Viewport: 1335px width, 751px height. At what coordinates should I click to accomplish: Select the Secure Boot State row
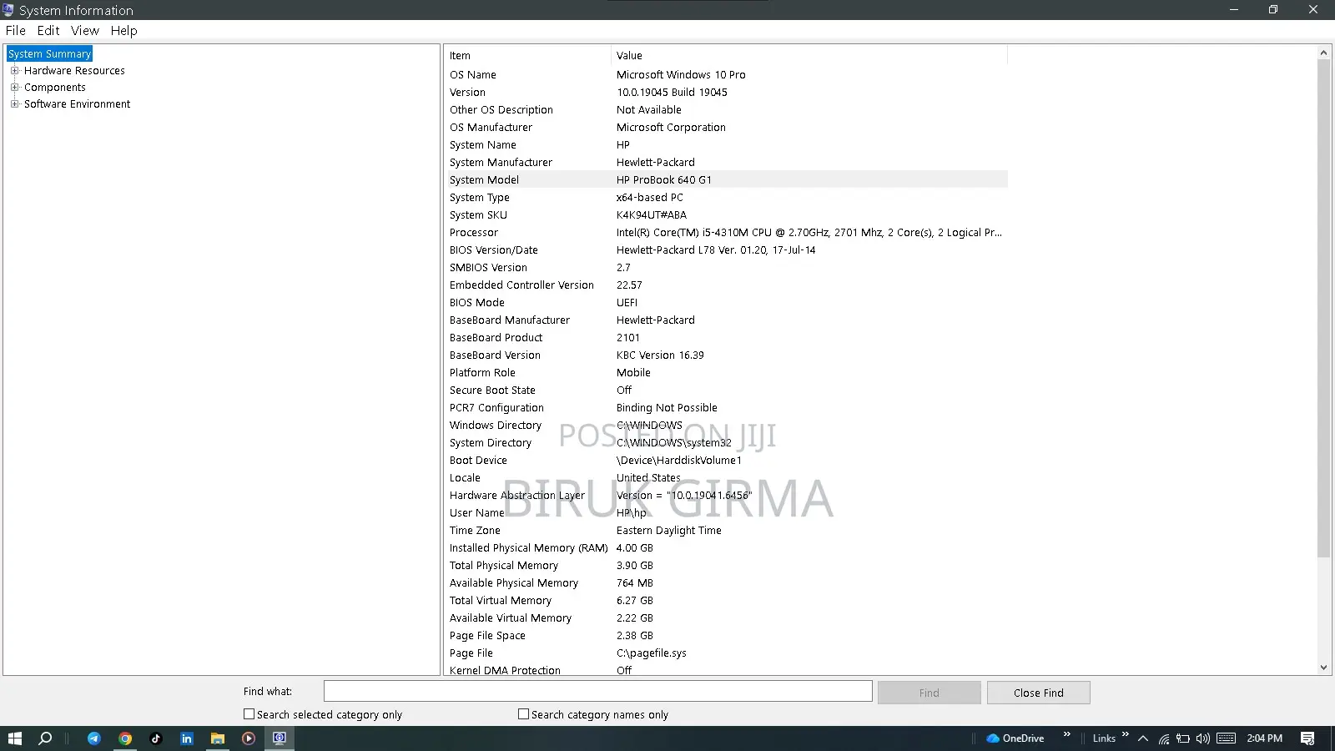click(x=726, y=391)
